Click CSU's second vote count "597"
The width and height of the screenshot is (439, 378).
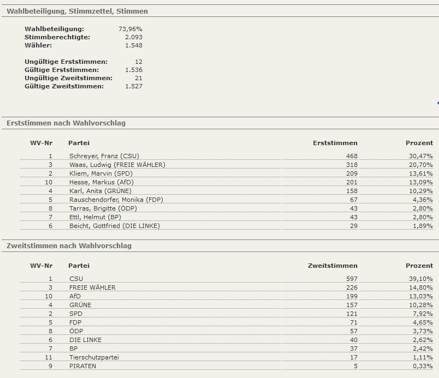[x=352, y=279]
